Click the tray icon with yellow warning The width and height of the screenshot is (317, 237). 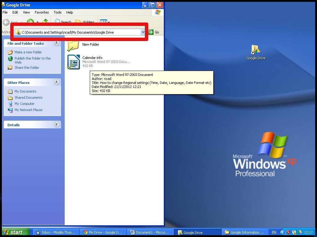pos(294,232)
